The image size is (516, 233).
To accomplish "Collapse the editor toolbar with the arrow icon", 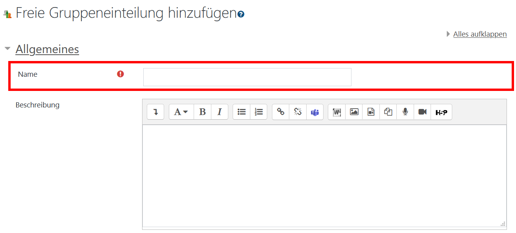I will (155, 112).
